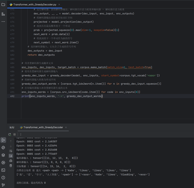This screenshot has height=188, width=194.
Task: Jump down the stack trace arrow
Action: point(11,146)
